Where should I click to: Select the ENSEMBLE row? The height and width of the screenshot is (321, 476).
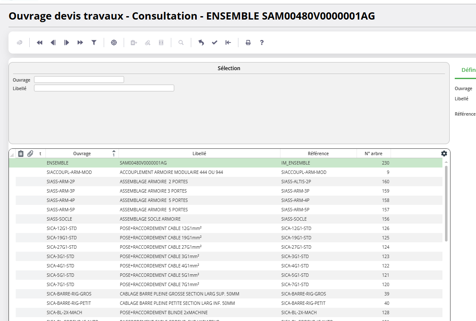(226, 163)
